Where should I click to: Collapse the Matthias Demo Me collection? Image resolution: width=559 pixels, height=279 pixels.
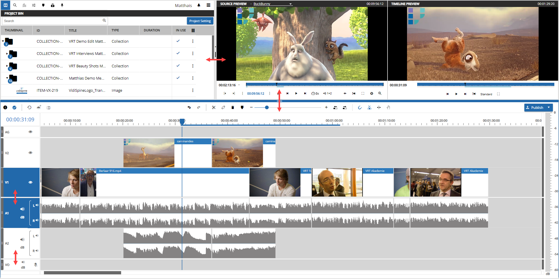(6, 78)
